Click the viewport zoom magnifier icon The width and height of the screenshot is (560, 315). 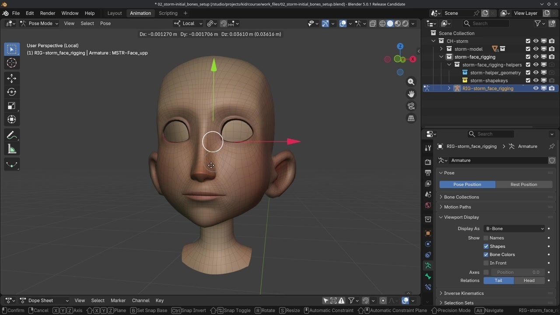click(x=411, y=82)
